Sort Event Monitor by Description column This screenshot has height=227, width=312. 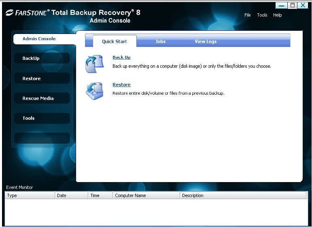(243, 195)
